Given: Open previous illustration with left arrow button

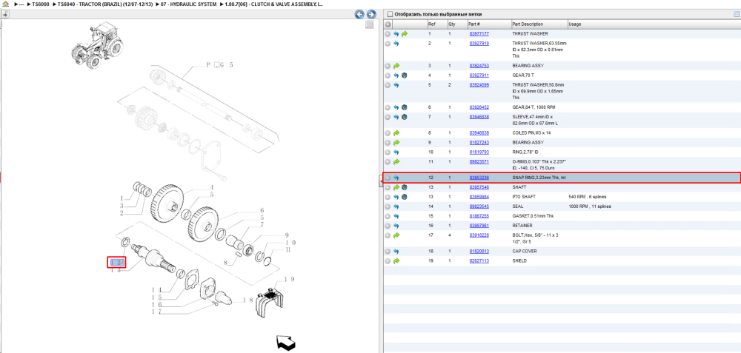Looking at the screenshot, I should [359, 14].
